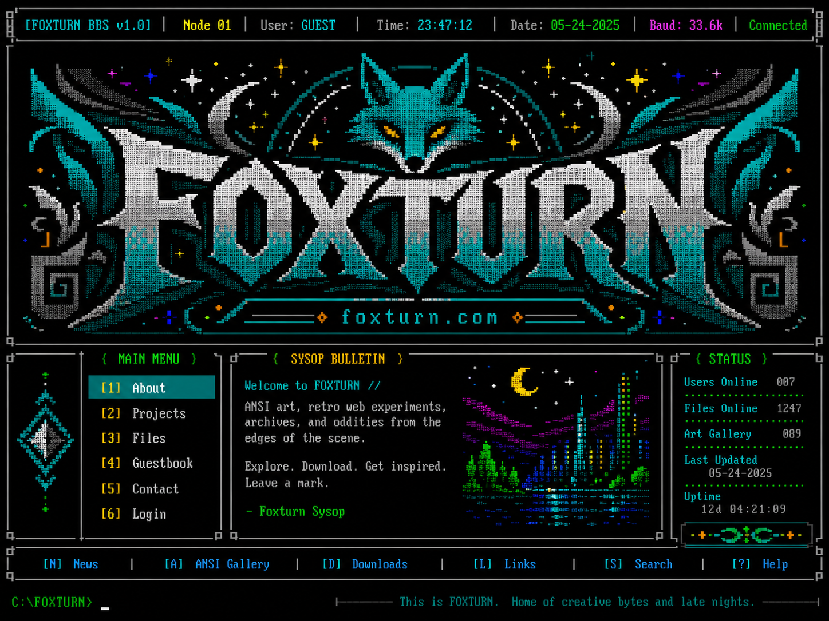The width and height of the screenshot is (829, 621).
Task: Open [S] Search in the bottom bar
Action: (638, 564)
